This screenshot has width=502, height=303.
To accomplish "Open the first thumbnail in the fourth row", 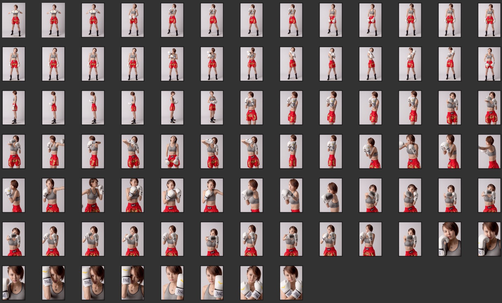I will click(x=14, y=151).
